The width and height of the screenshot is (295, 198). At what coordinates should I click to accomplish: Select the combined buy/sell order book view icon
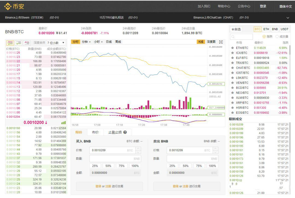(x=10, y=43)
